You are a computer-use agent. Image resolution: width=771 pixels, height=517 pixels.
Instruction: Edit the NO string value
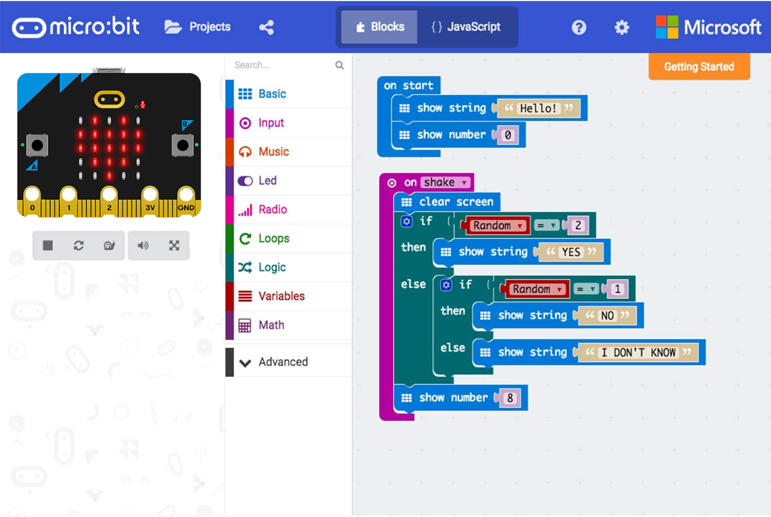coord(608,316)
